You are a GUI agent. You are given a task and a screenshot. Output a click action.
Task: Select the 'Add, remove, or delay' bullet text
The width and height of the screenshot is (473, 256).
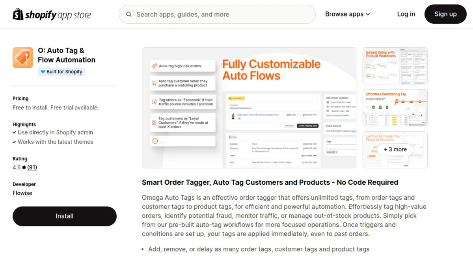tap(259, 249)
